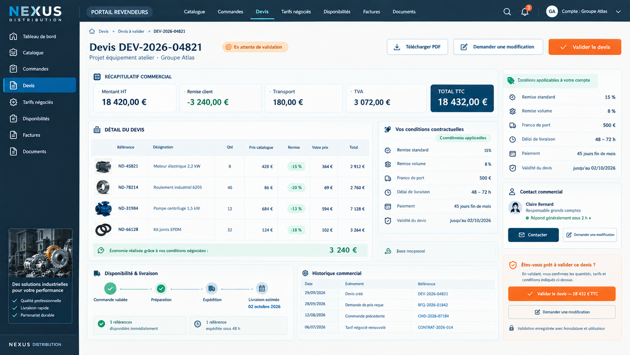Click the top Valider le devis button

click(585, 47)
